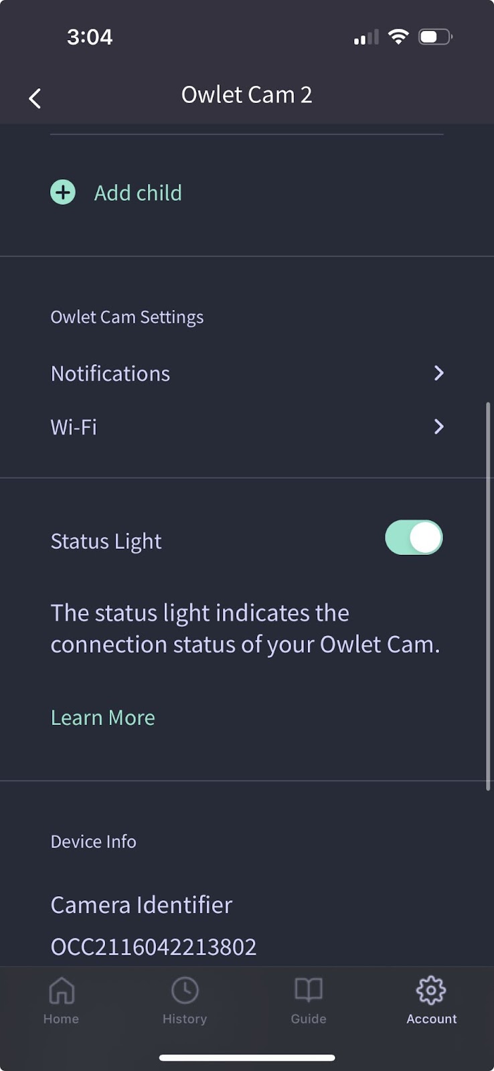The height and width of the screenshot is (1071, 494).
Task: Select the History clock icon
Action: (185, 990)
